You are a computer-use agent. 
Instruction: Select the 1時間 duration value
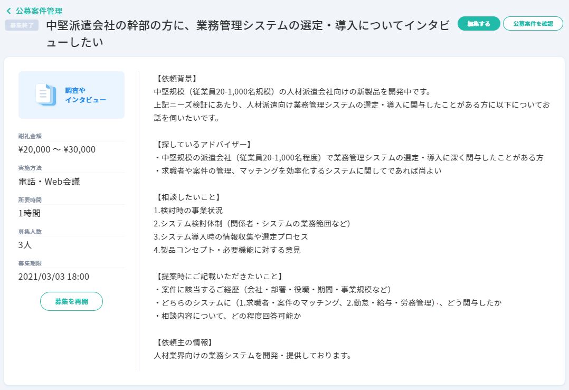[29, 213]
